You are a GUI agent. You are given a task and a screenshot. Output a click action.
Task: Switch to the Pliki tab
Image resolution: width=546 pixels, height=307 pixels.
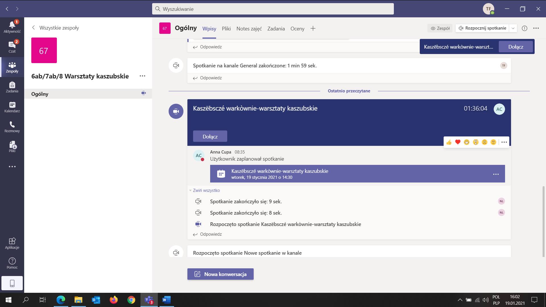(226, 28)
